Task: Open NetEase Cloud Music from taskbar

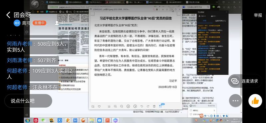Action: pyautogui.click(x=36, y=120)
